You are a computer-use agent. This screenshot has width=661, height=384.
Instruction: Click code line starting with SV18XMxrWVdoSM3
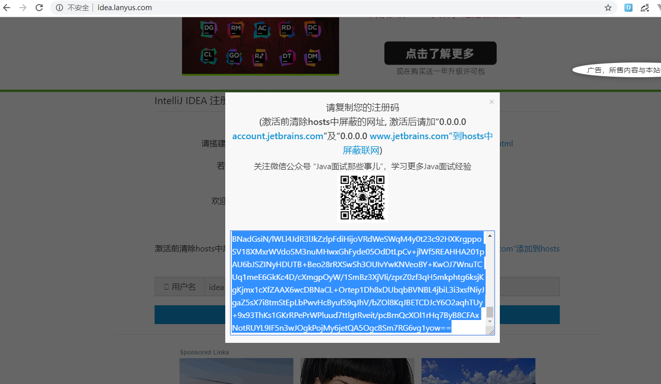tap(358, 251)
